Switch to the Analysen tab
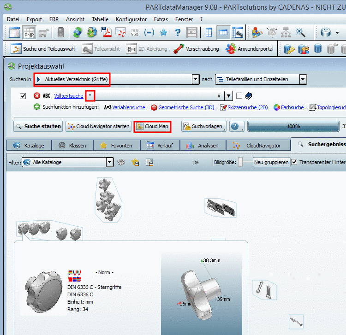This screenshot has width=346, height=335. 203,146
